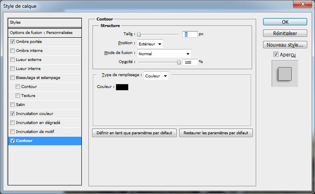Select Styles in the left list
The image size is (315, 194).
45,23
